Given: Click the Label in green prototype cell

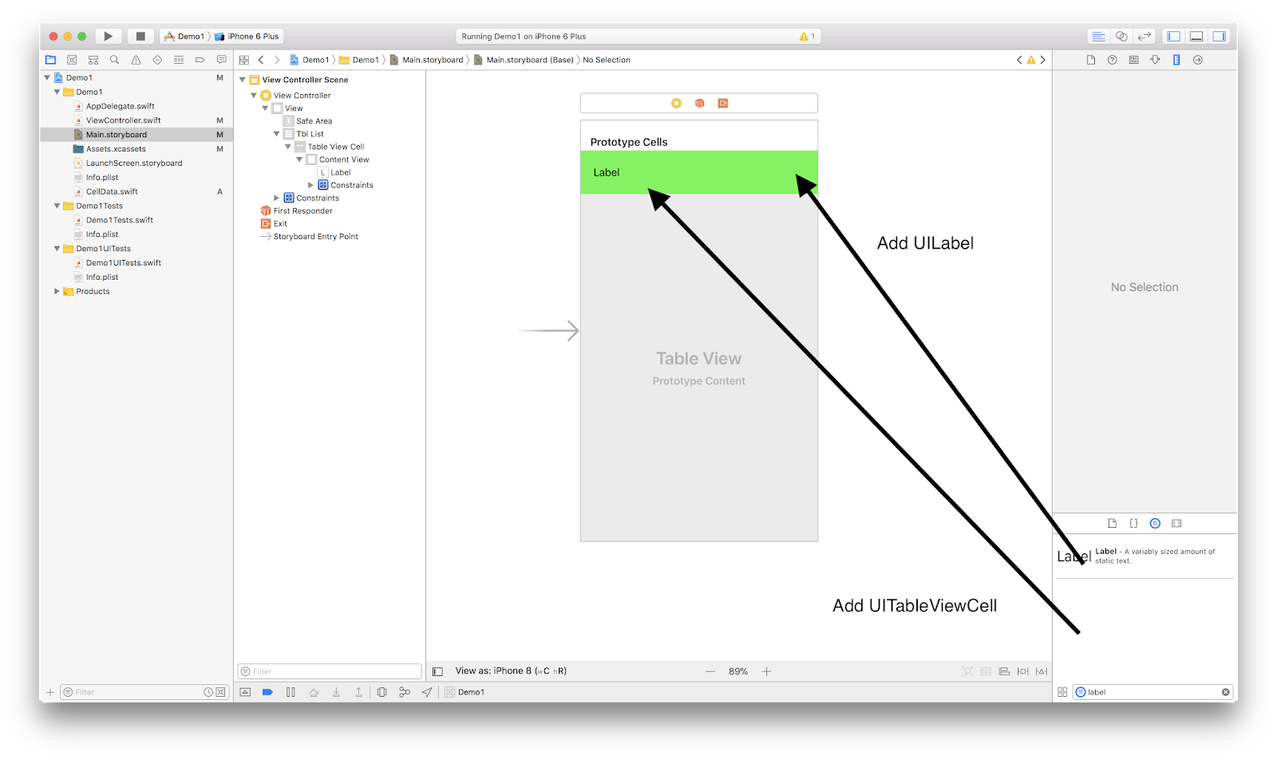Looking at the screenshot, I should click(607, 172).
